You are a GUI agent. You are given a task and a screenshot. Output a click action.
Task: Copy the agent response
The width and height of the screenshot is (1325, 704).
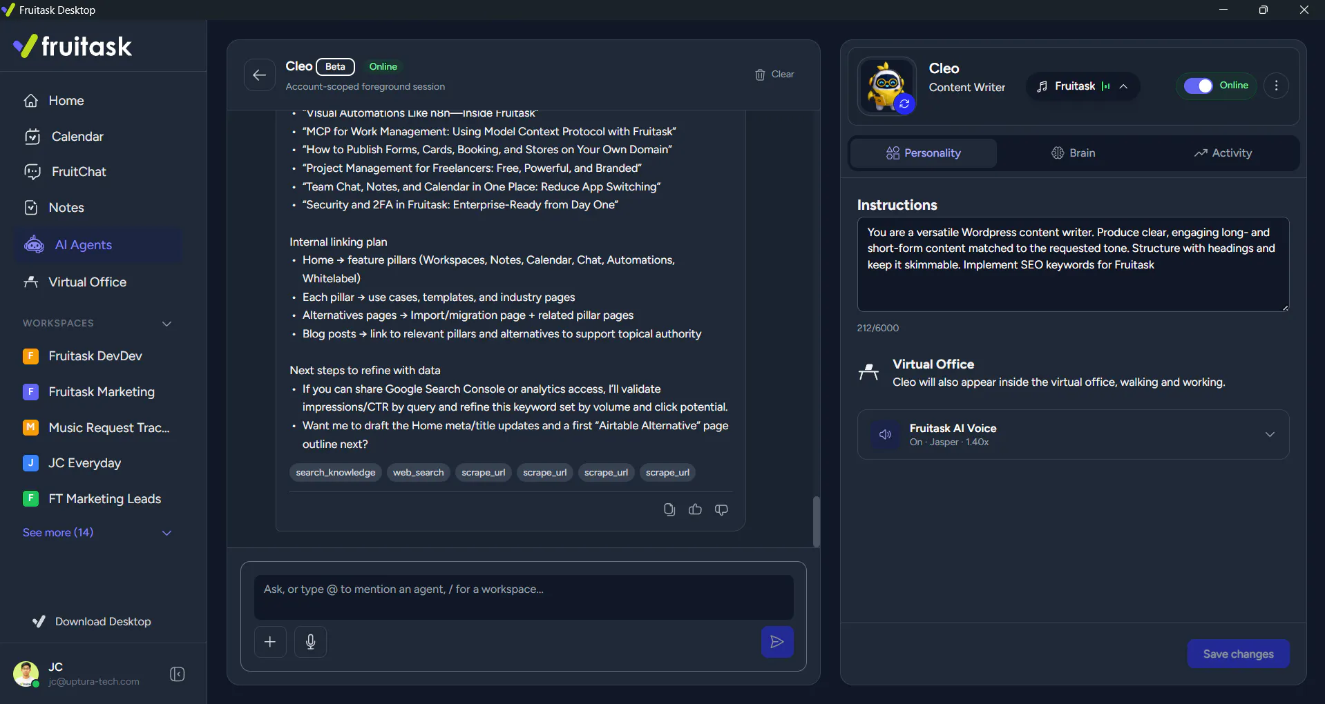click(x=669, y=509)
